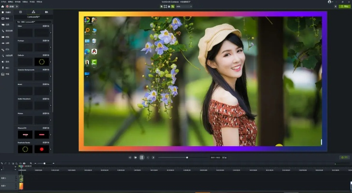Switch to the Media Bin tab icon
Image resolution: width=352 pixels, height=193 pixels.
point(20,12)
